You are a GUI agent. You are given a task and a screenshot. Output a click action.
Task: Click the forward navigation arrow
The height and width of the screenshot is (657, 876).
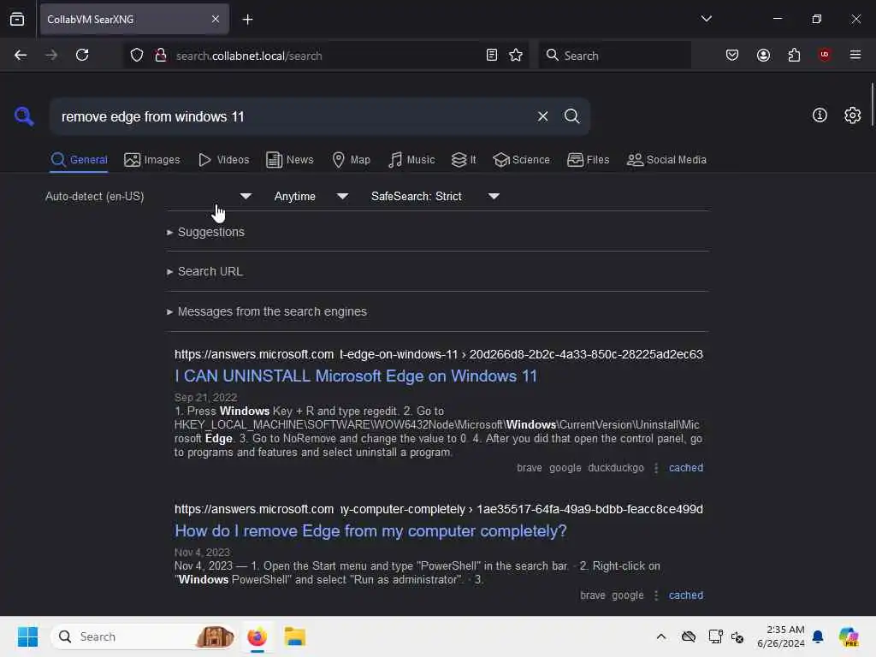pos(51,56)
